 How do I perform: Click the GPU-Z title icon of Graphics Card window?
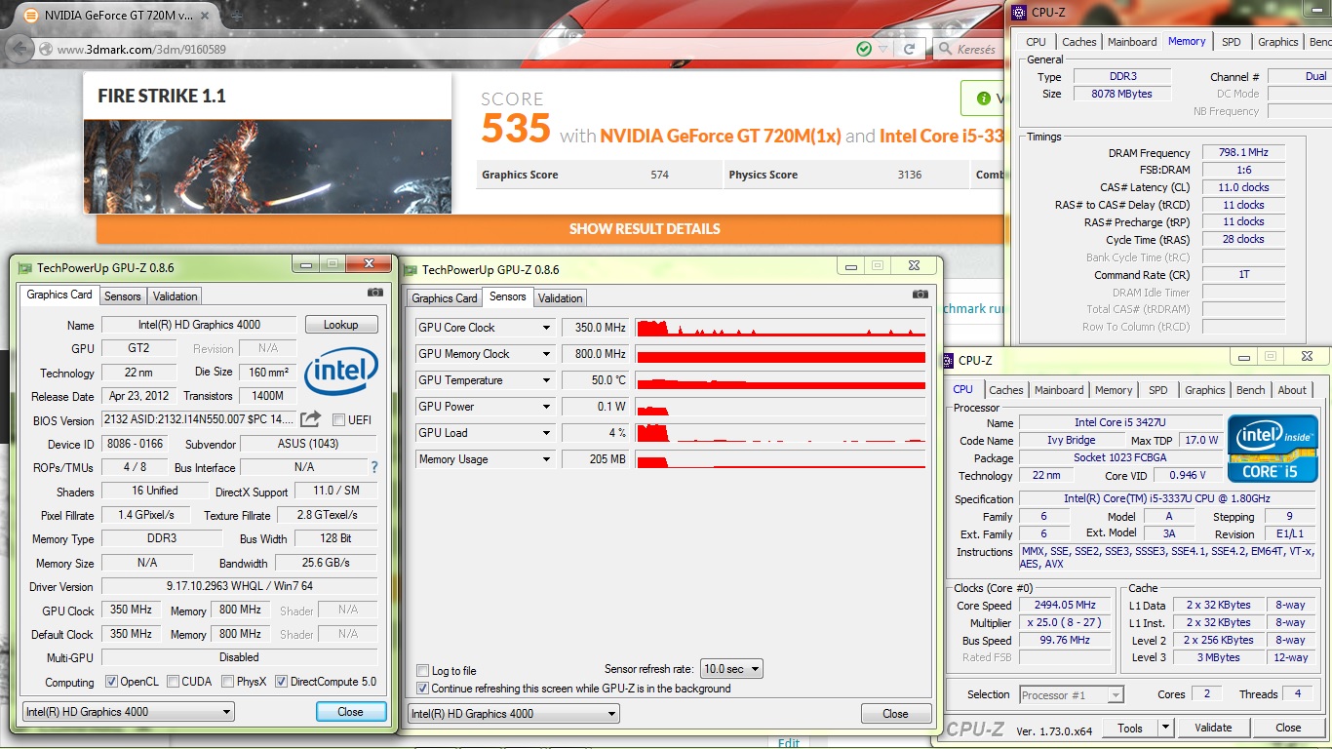point(24,267)
